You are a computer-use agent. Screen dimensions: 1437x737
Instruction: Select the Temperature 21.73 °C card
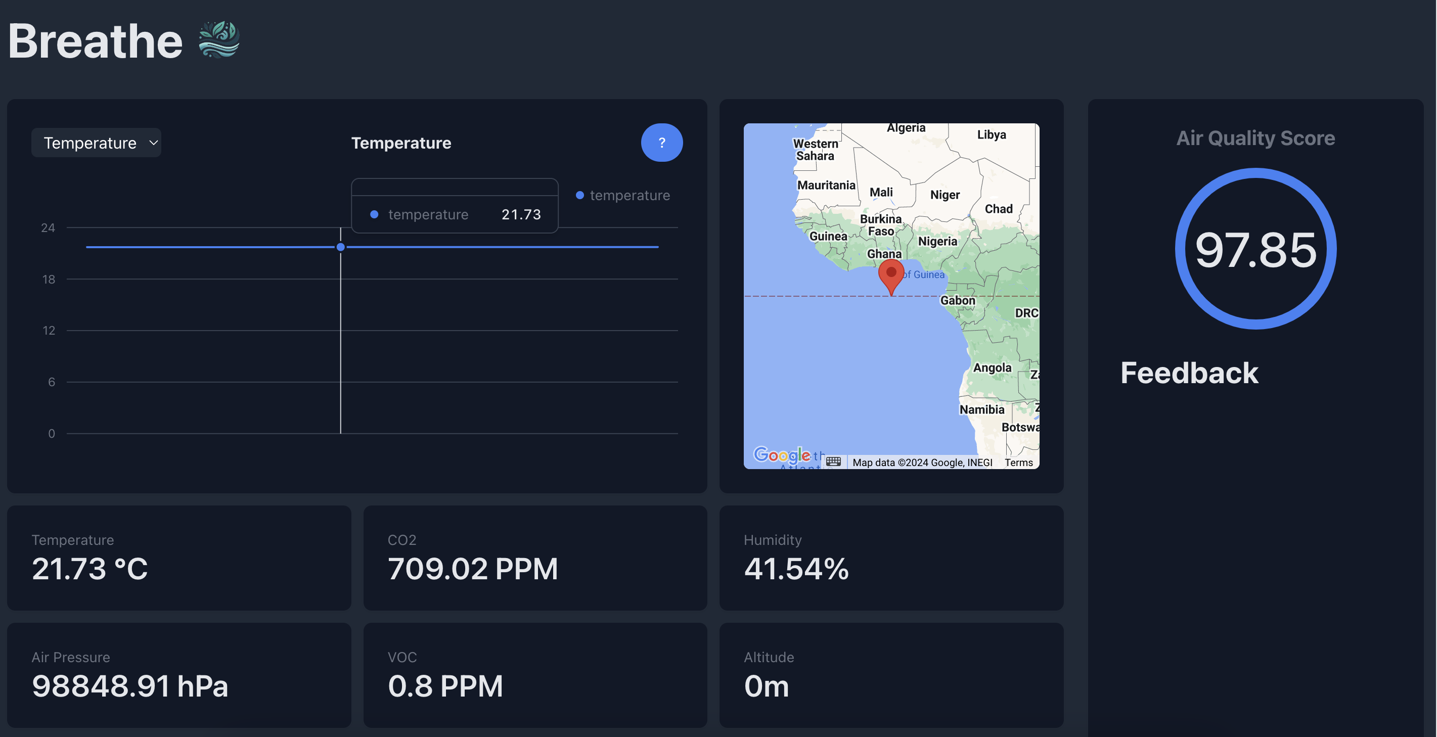click(x=179, y=558)
